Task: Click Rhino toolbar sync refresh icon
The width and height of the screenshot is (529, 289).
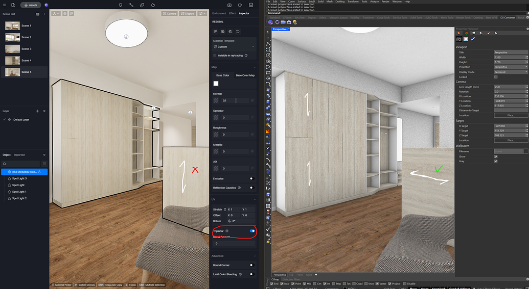Action: pyautogui.click(x=277, y=22)
